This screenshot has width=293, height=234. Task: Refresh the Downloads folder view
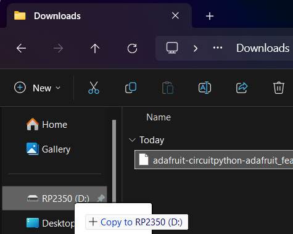132,49
